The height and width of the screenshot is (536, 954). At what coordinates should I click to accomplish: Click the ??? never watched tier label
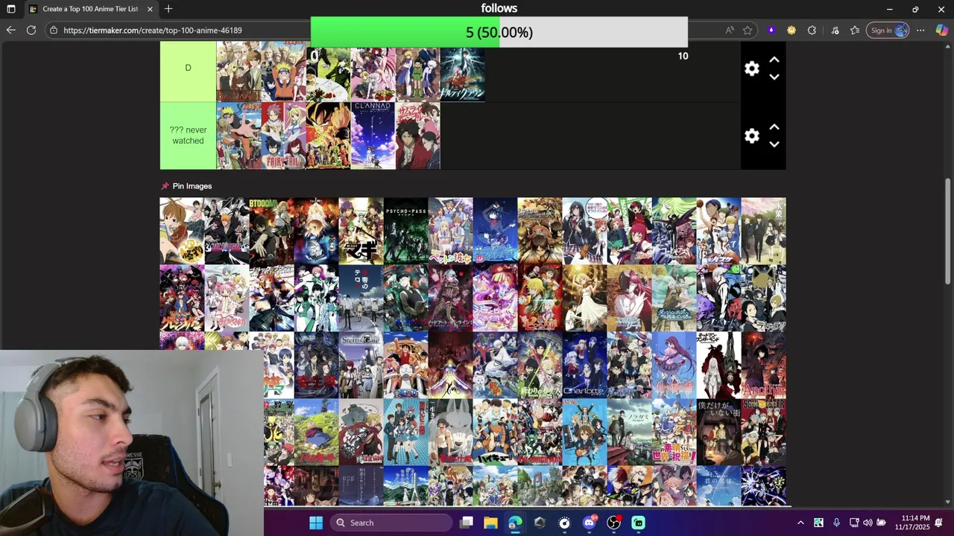(188, 135)
